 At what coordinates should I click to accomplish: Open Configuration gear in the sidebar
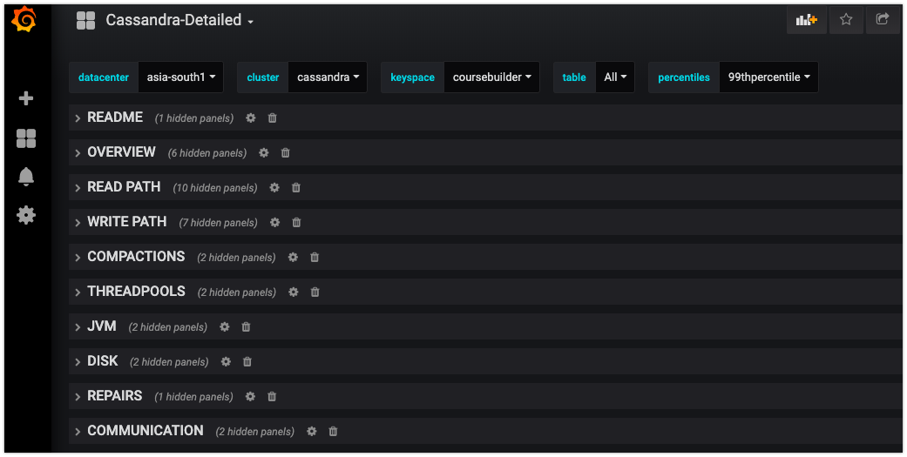(x=26, y=215)
